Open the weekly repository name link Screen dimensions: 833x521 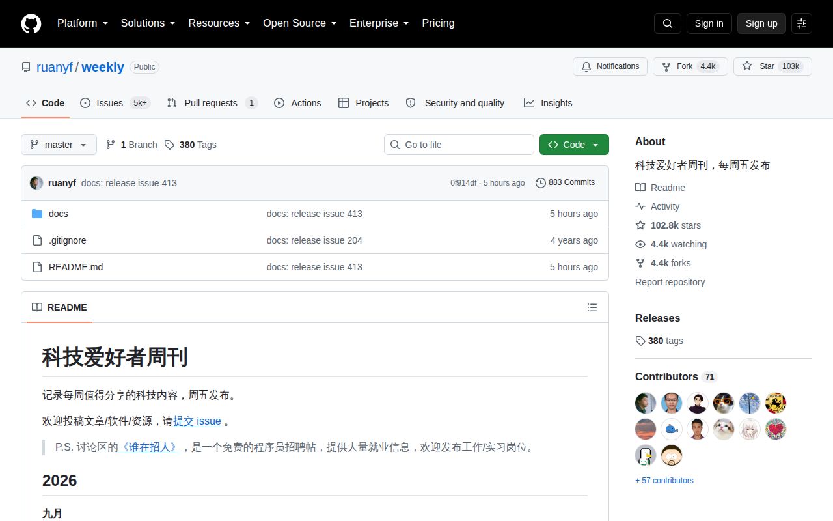click(x=103, y=67)
